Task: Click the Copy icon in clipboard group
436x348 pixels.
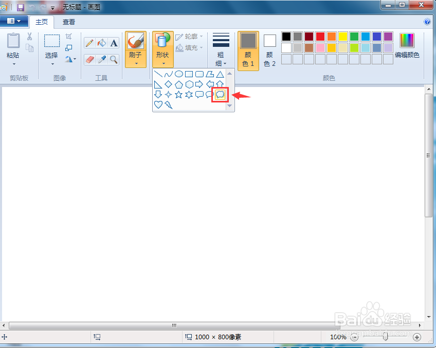Action: 29,48
